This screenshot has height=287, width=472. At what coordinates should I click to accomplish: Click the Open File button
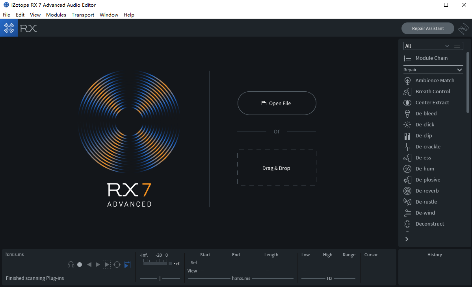(277, 103)
